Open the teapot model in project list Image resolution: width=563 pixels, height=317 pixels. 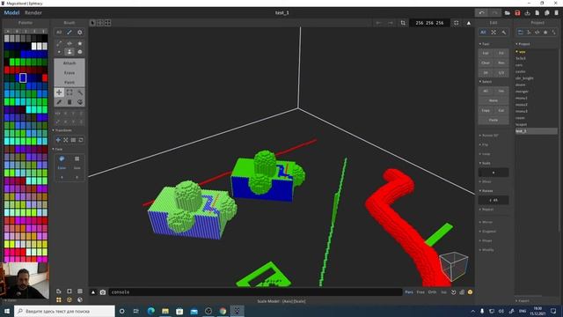pyautogui.click(x=521, y=124)
